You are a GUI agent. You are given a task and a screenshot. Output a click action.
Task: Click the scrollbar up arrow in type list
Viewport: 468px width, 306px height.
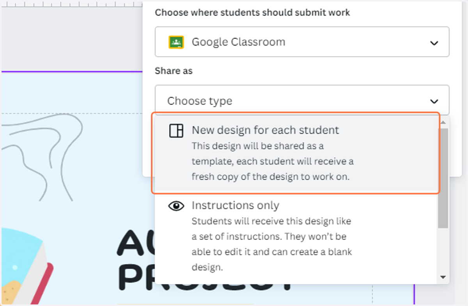443,122
